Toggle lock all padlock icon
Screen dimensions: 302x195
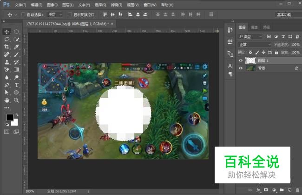(276, 52)
